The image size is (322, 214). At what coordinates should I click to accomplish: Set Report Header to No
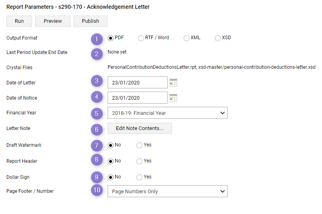point(110,162)
